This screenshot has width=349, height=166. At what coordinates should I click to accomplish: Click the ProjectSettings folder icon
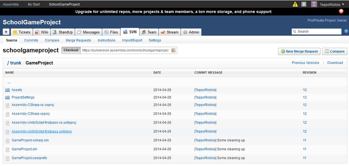7,97
